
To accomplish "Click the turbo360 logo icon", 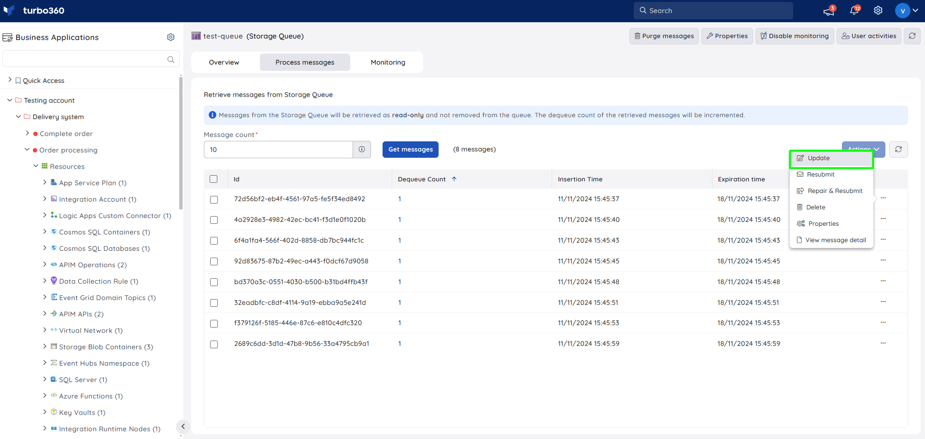I will click(x=9, y=10).
